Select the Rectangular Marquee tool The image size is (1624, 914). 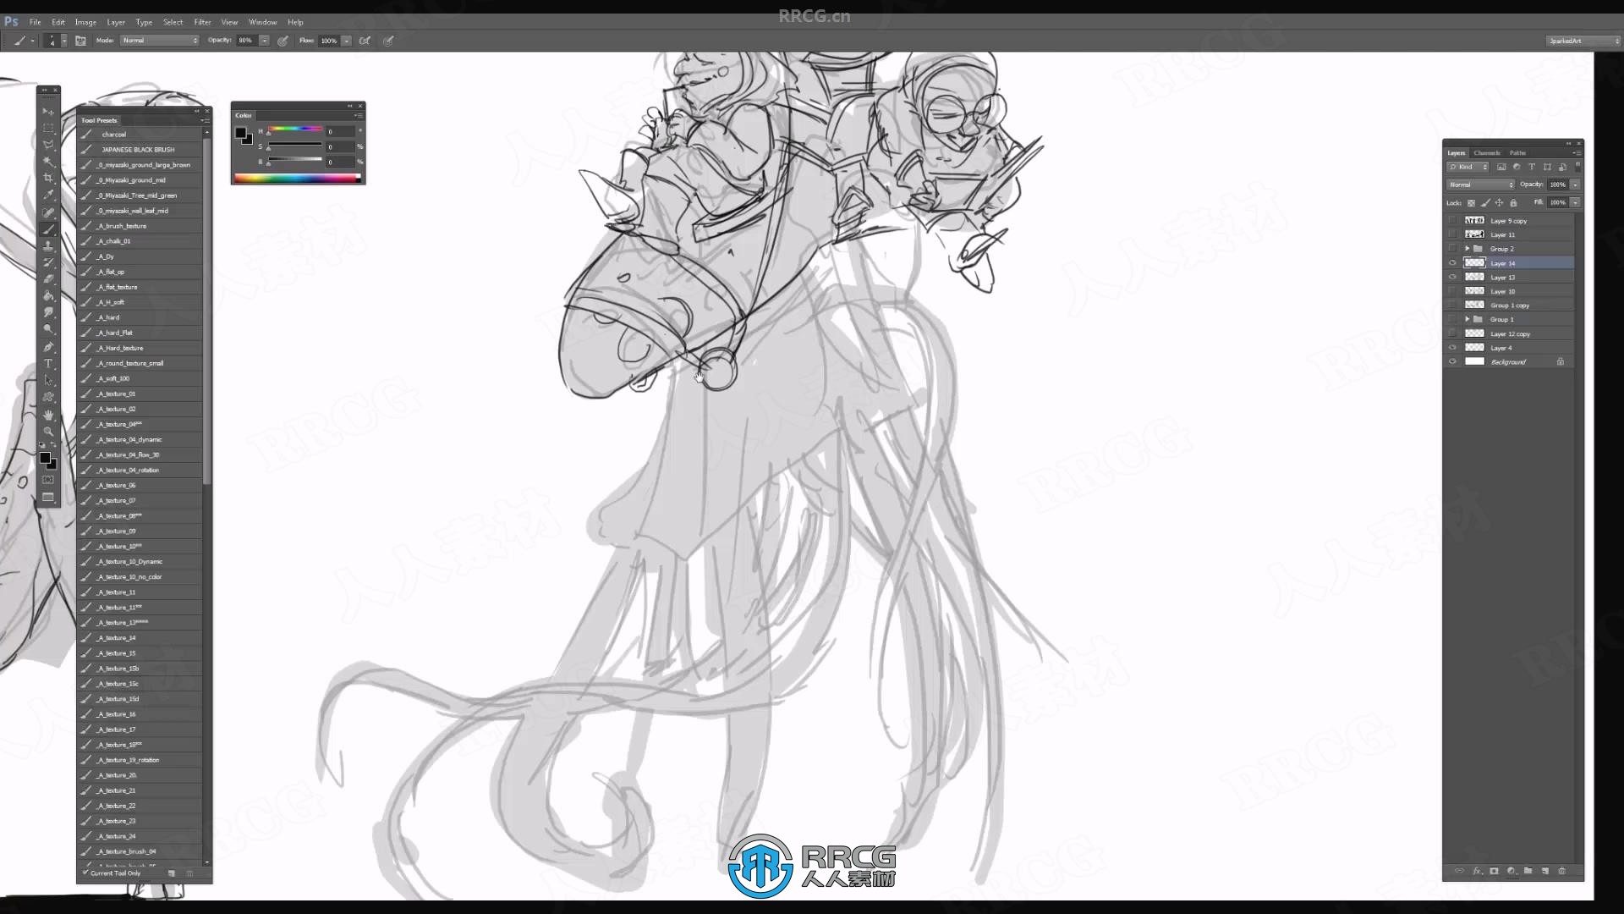pos(48,129)
